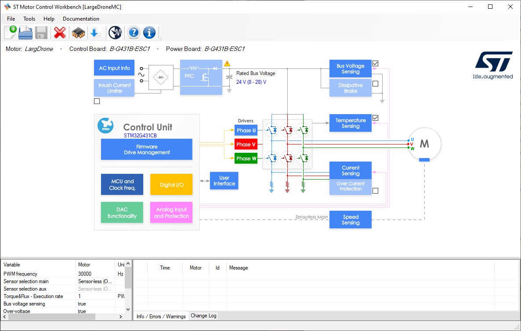
Task: Open project with the folder icon
Action: [x=25, y=32]
